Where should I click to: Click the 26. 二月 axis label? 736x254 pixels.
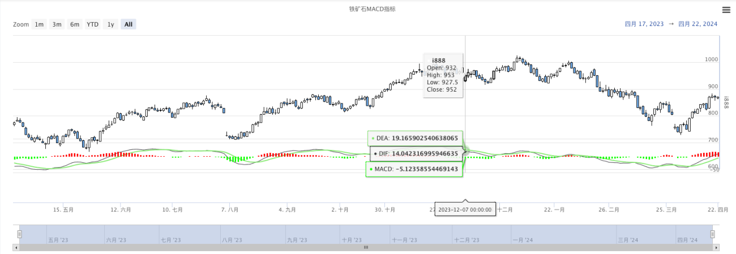point(609,209)
